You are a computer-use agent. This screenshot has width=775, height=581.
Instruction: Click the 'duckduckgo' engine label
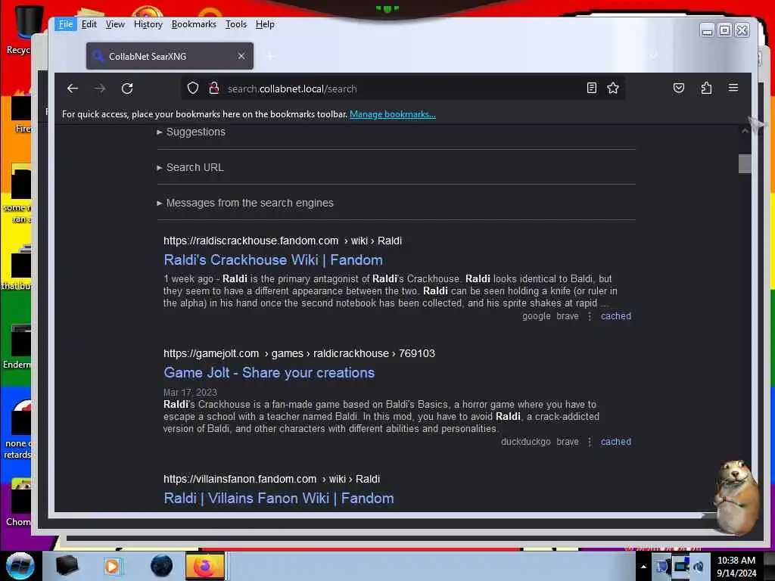coord(525,442)
